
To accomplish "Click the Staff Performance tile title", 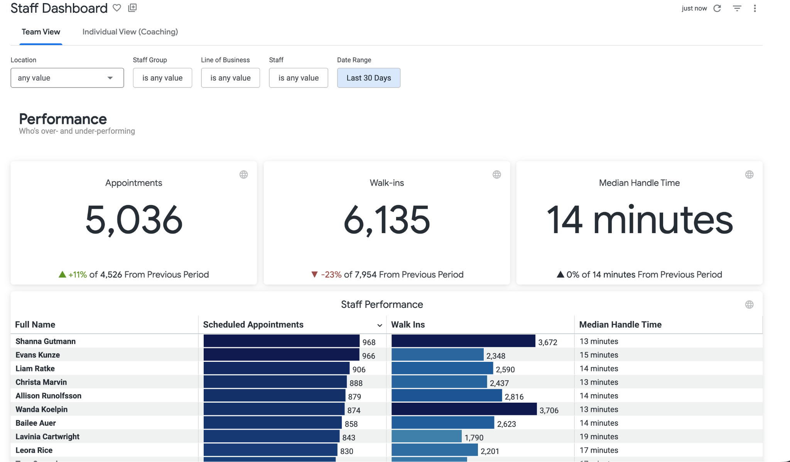I will point(382,304).
